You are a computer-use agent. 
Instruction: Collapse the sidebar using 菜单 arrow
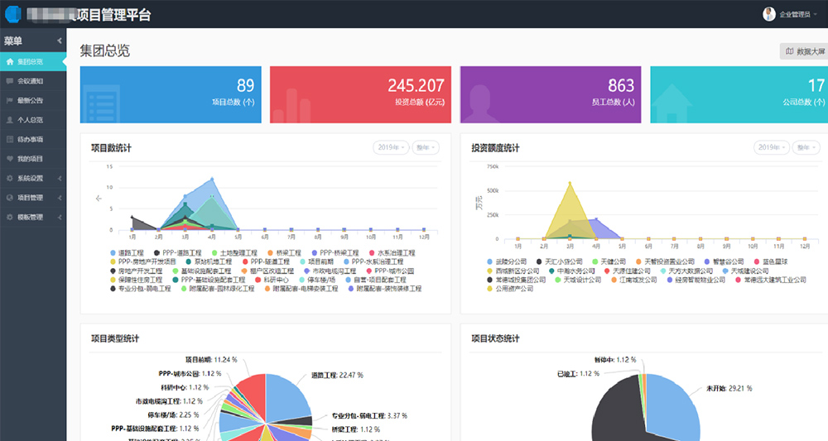pyautogui.click(x=60, y=41)
